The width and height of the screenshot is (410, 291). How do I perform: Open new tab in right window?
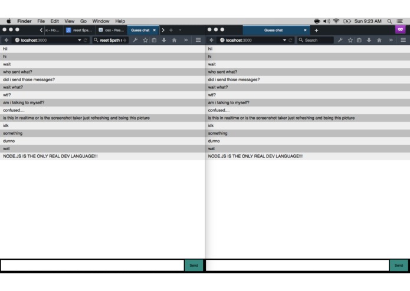pyautogui.click(x=316, y=30)
